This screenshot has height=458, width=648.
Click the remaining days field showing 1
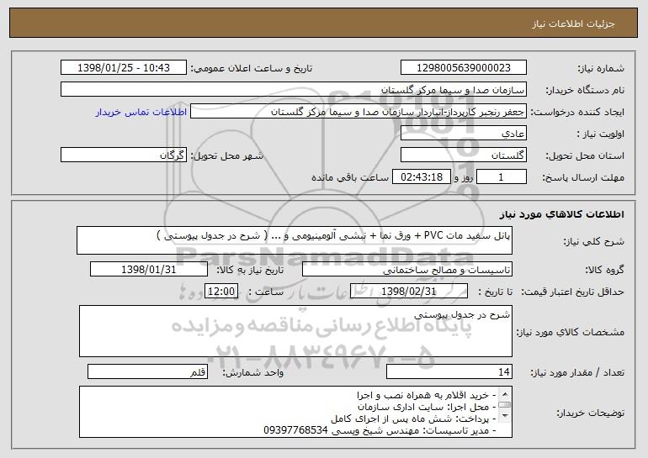coord(502,177)
